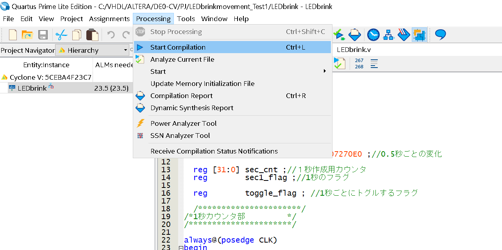502x250 pixels.
Task: Click the Copy pages icon
Action: (x=77, y=35)
